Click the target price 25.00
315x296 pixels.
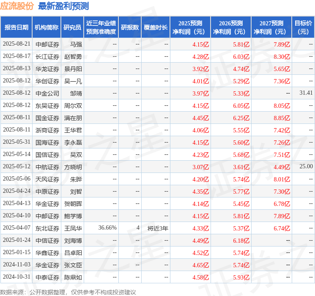click(x=306, y=166)
